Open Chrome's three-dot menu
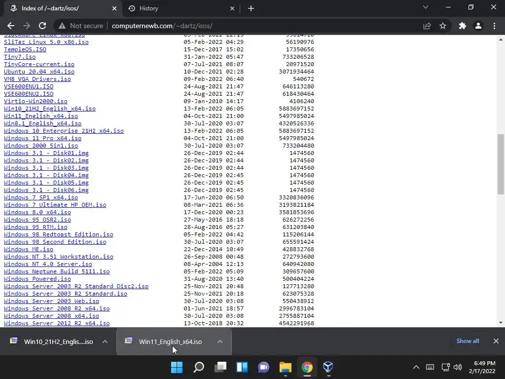Image resolution: width=505 pixels, height=379 pixels. pyautogui.click(x=494, y=26)
